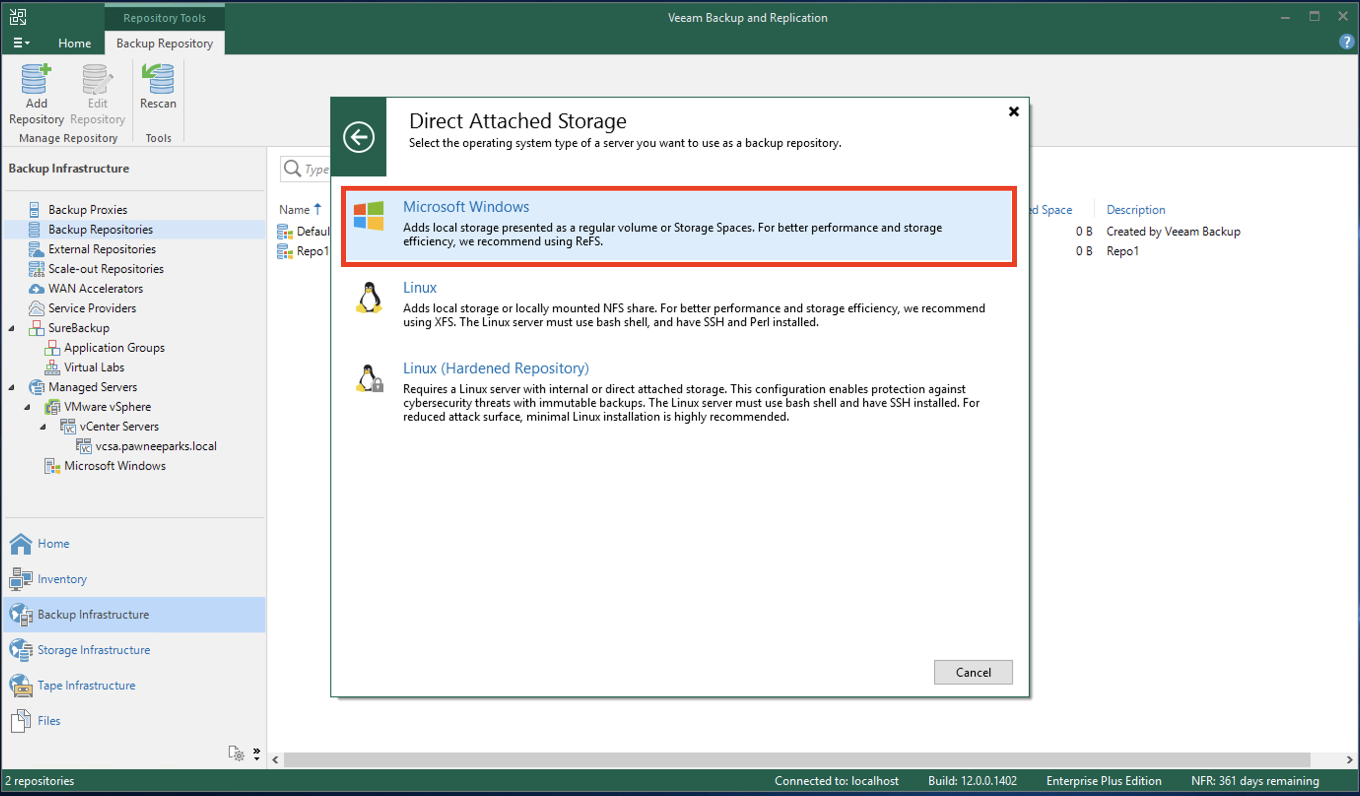The width and height of the screenshot is (1360, 796).
Task: Click the Service Providers icon
Action: (36, 308)
